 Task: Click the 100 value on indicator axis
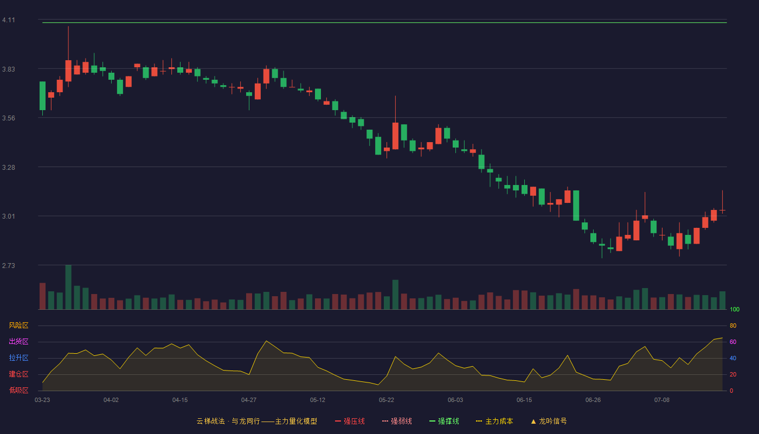pos(735,310)
